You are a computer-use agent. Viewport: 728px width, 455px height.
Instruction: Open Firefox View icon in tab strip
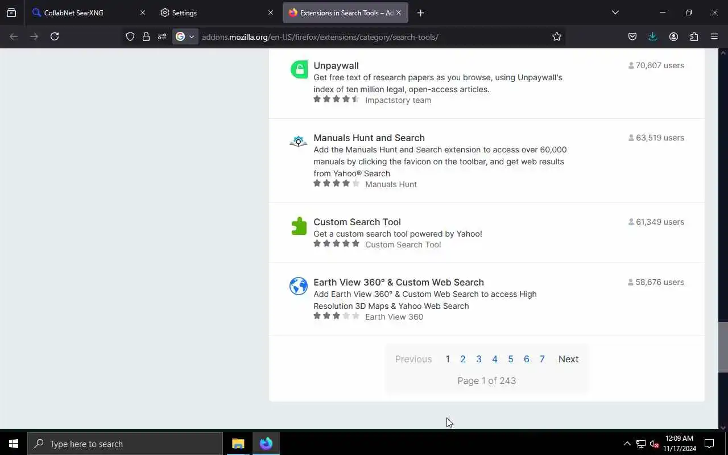11,13
